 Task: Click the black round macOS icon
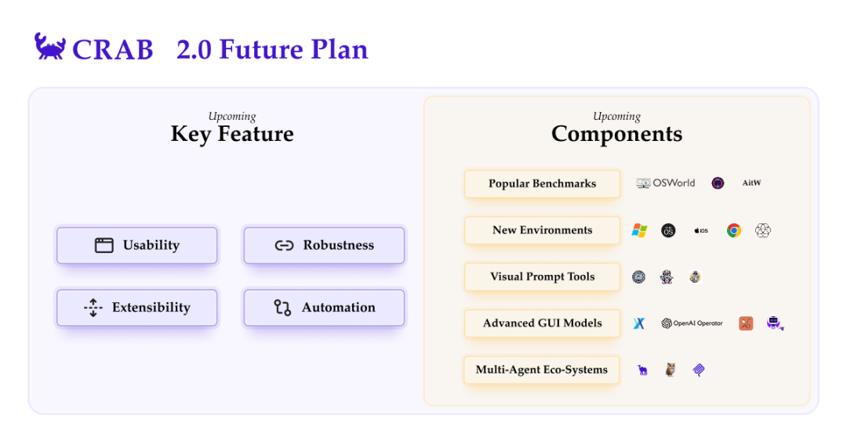[668, 230]
